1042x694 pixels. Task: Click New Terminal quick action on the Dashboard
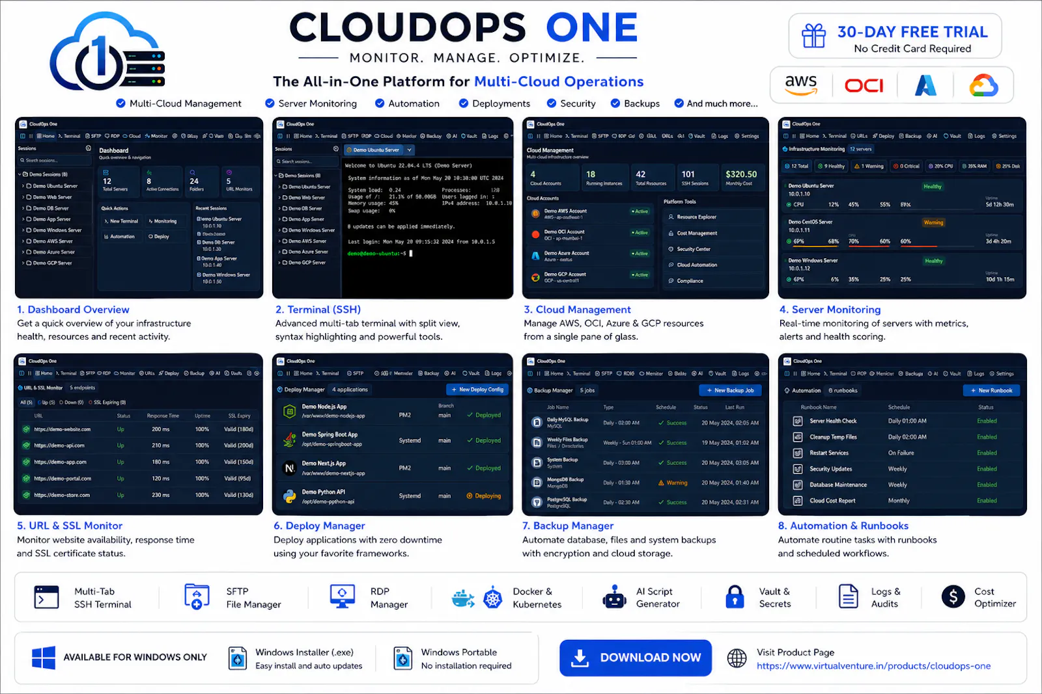coord(122,221)
